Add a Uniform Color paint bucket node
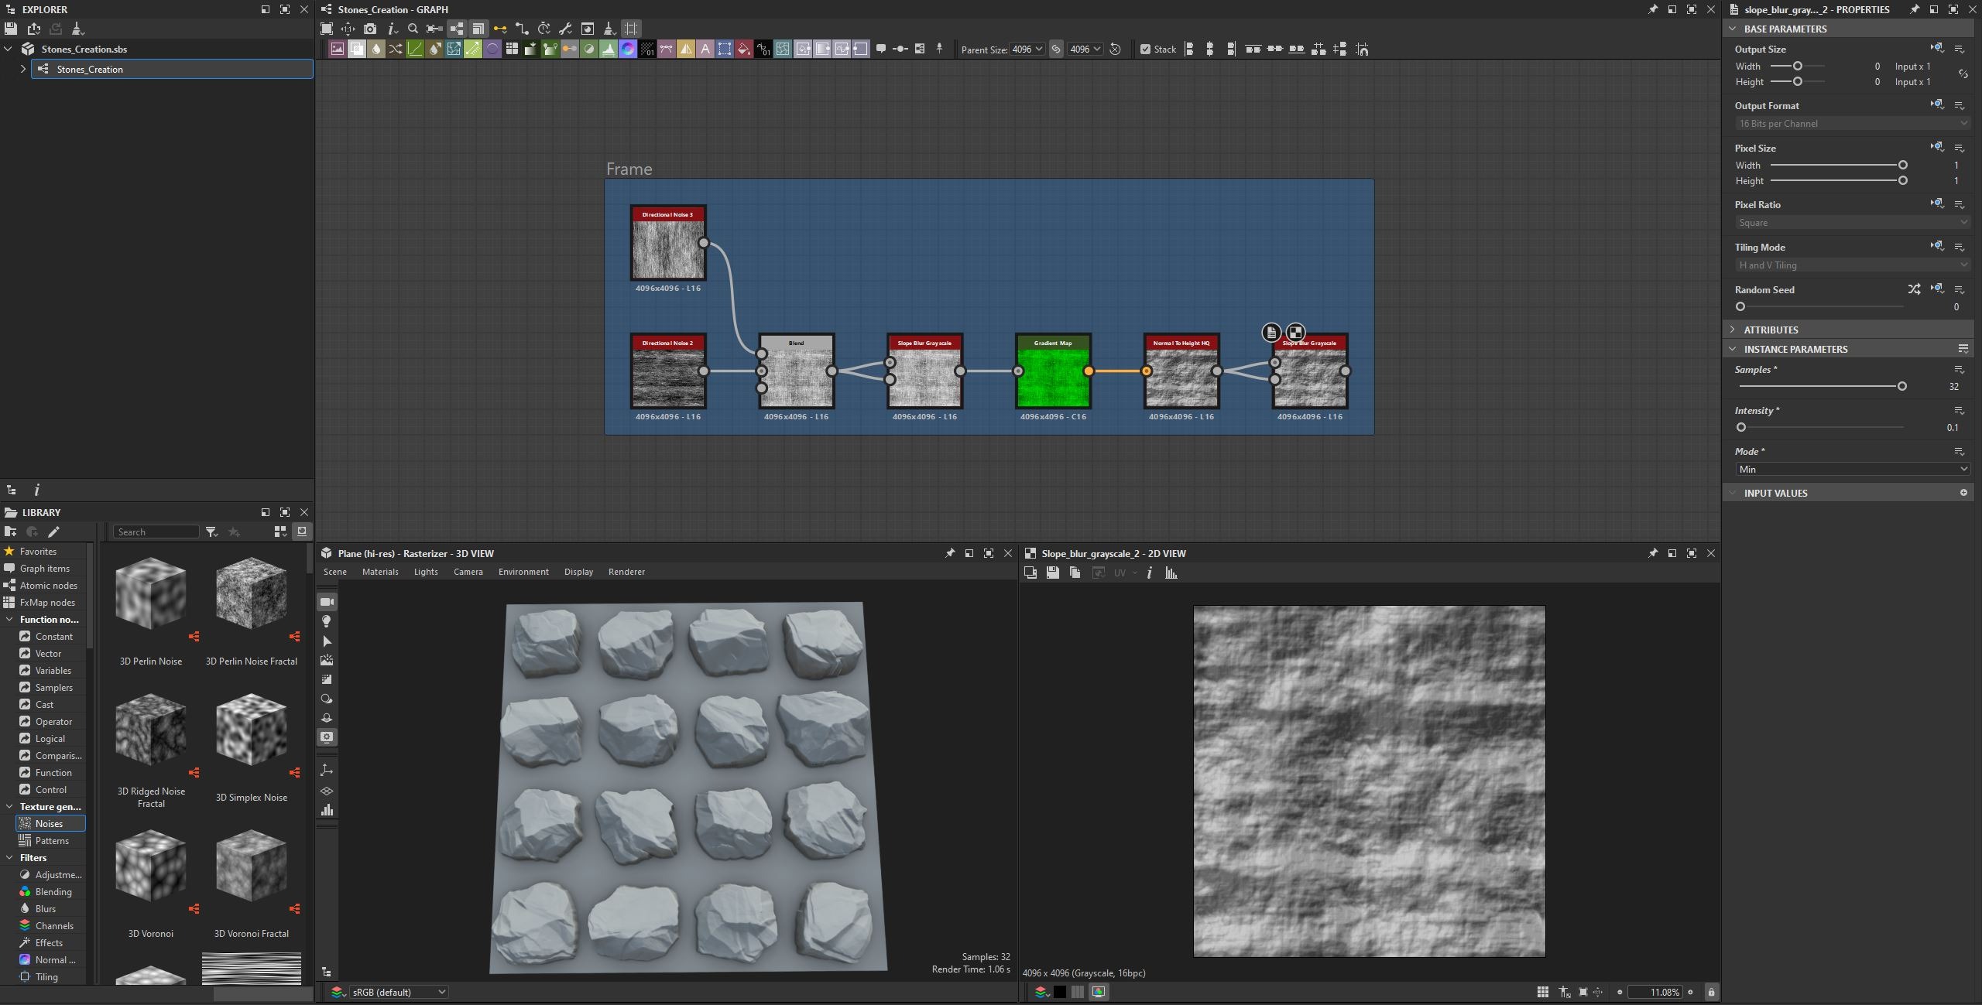 pos(744,49)
